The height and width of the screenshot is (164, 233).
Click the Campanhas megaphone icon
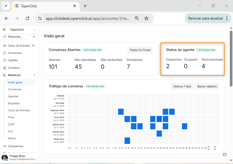(x=5, y=146)
